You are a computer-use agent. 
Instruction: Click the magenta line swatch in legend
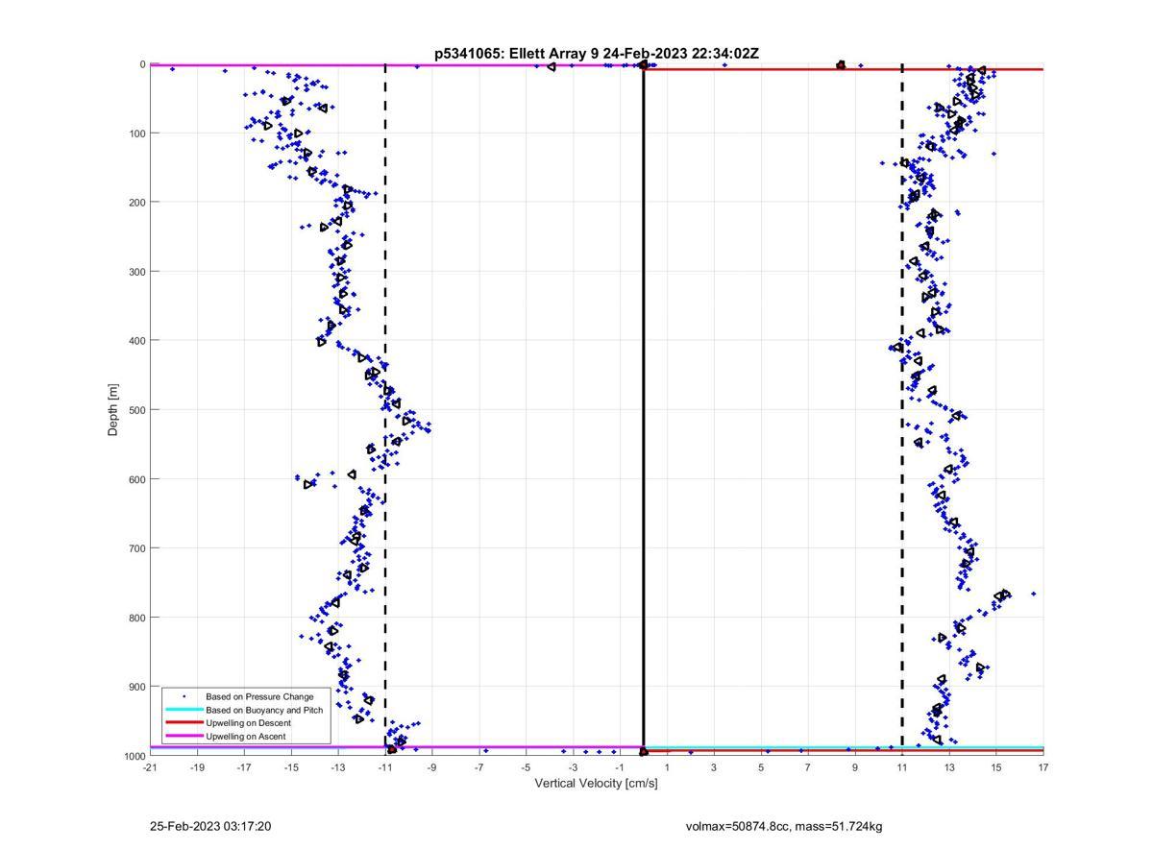pos(184,736)
